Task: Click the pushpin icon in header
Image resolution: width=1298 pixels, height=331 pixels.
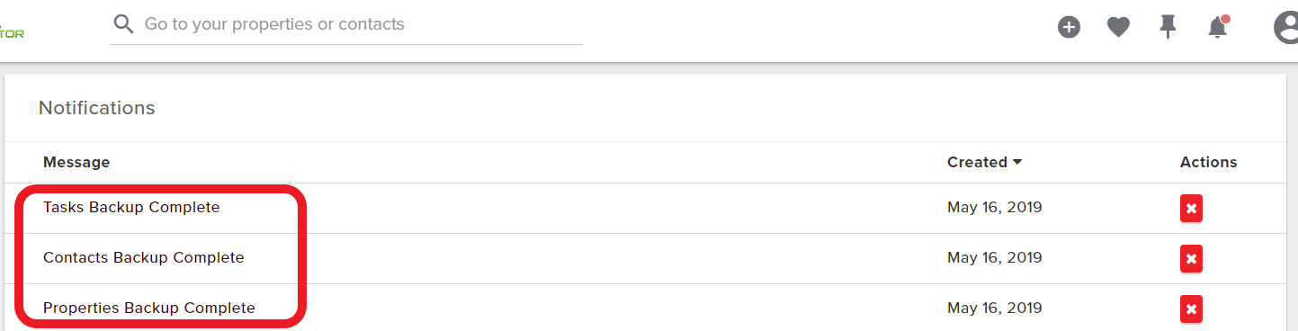Action: 1168,27
